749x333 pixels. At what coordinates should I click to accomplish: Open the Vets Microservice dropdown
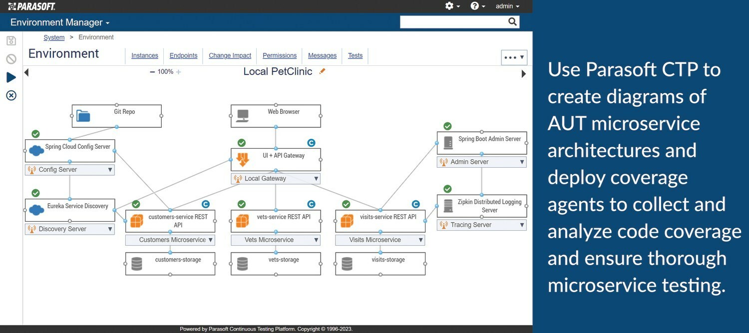click(x=316, y=240)
